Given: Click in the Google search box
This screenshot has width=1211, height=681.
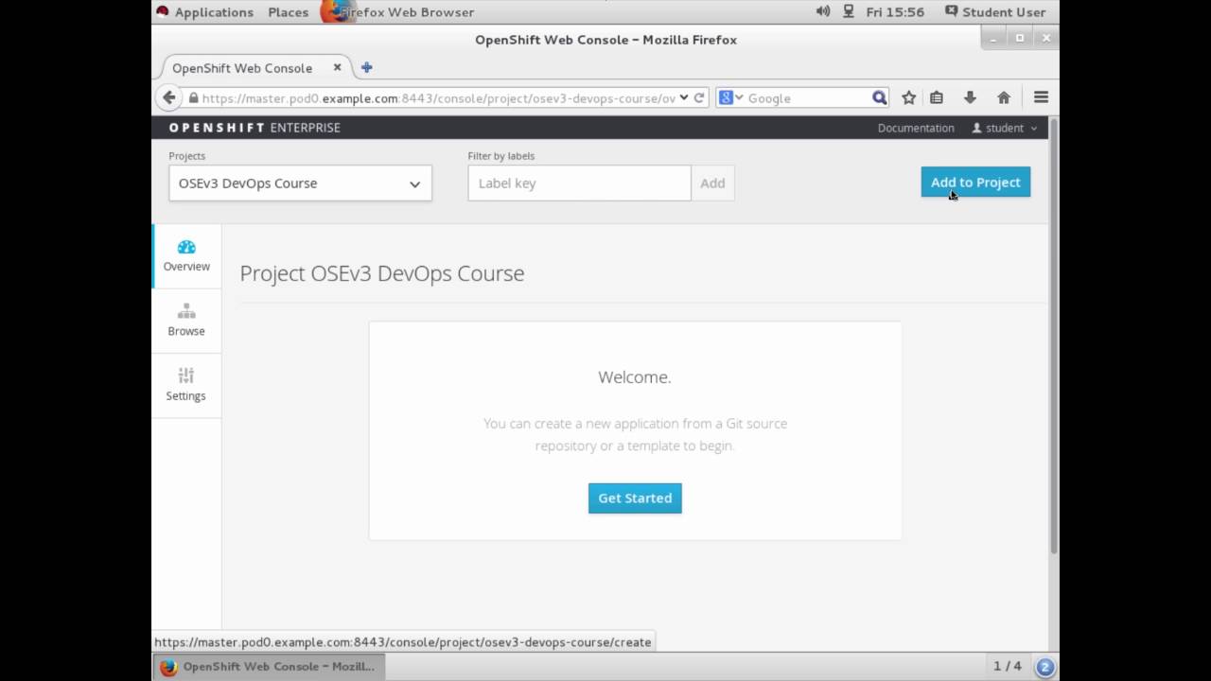Looking at the screenshot, I should tap(809, 97).
